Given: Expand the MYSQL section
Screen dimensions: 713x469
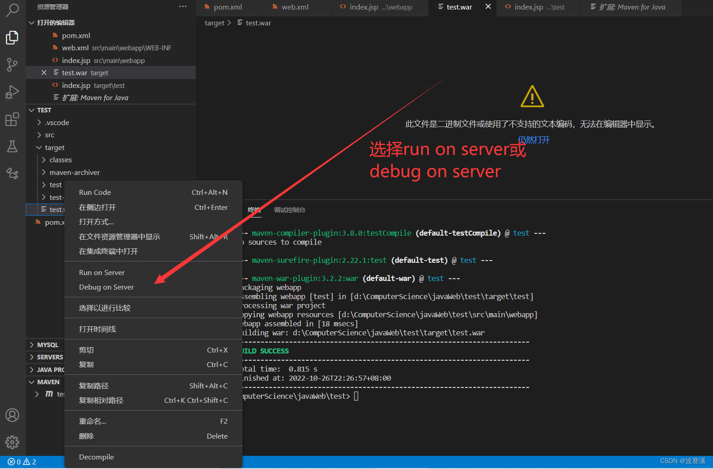Looking at the screenshot, I should point(32,345).
